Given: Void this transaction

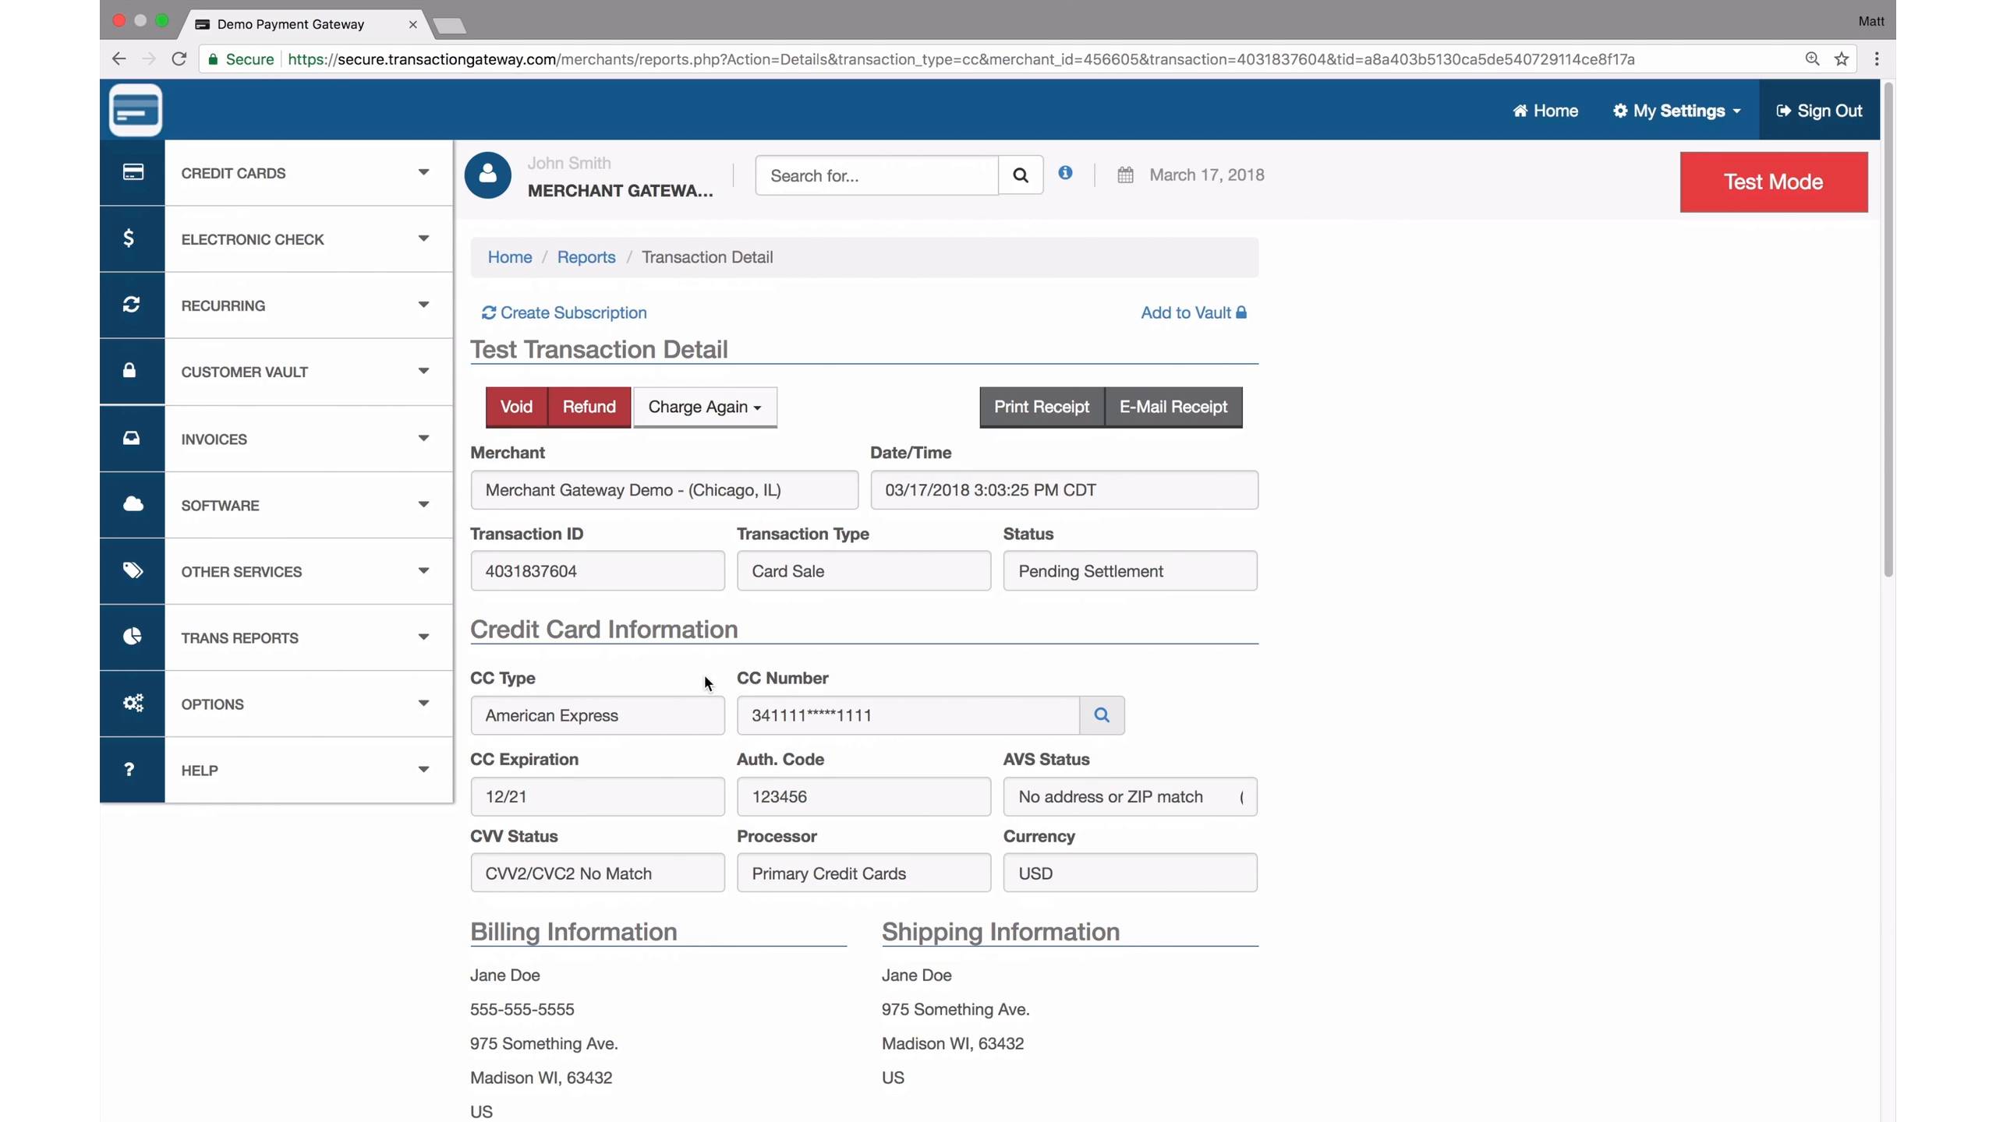Looking at the screenshot, I should [x=515, y=407].
